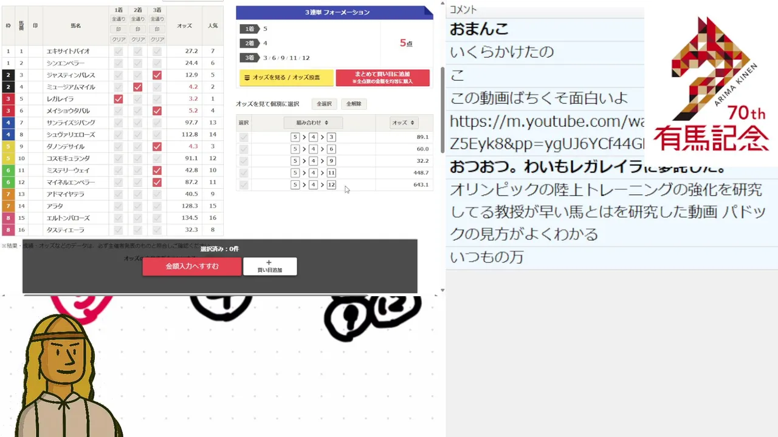Check 3着 checkbox for アドマイヤテラ

click(x=157, y=194)
